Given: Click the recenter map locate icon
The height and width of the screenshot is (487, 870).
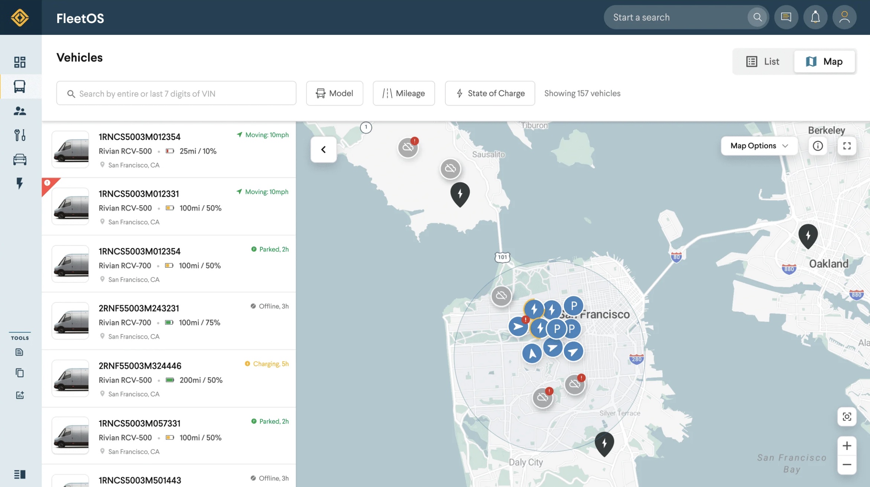Looking at the screenshot, I should pos(847,417).
